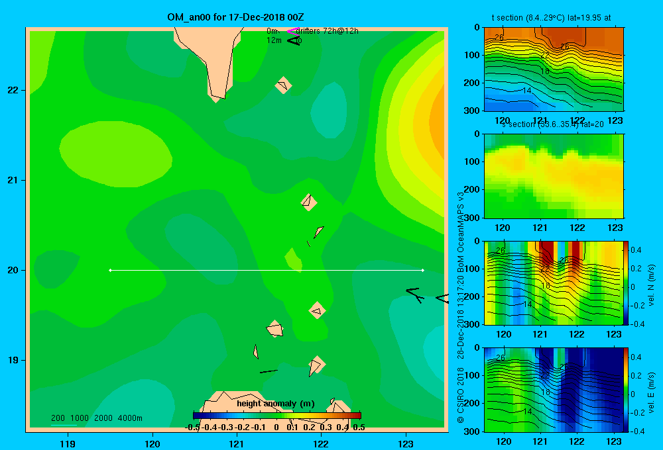Click the west endpoint marker of the white section line

110,270
